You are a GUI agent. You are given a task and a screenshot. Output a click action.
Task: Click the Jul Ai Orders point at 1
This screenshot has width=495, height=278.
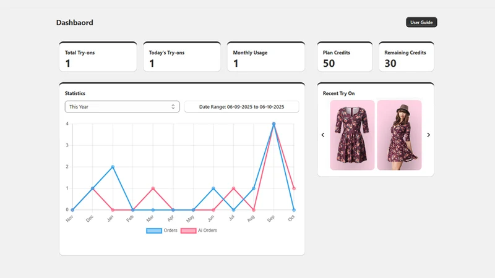(234, 188)
